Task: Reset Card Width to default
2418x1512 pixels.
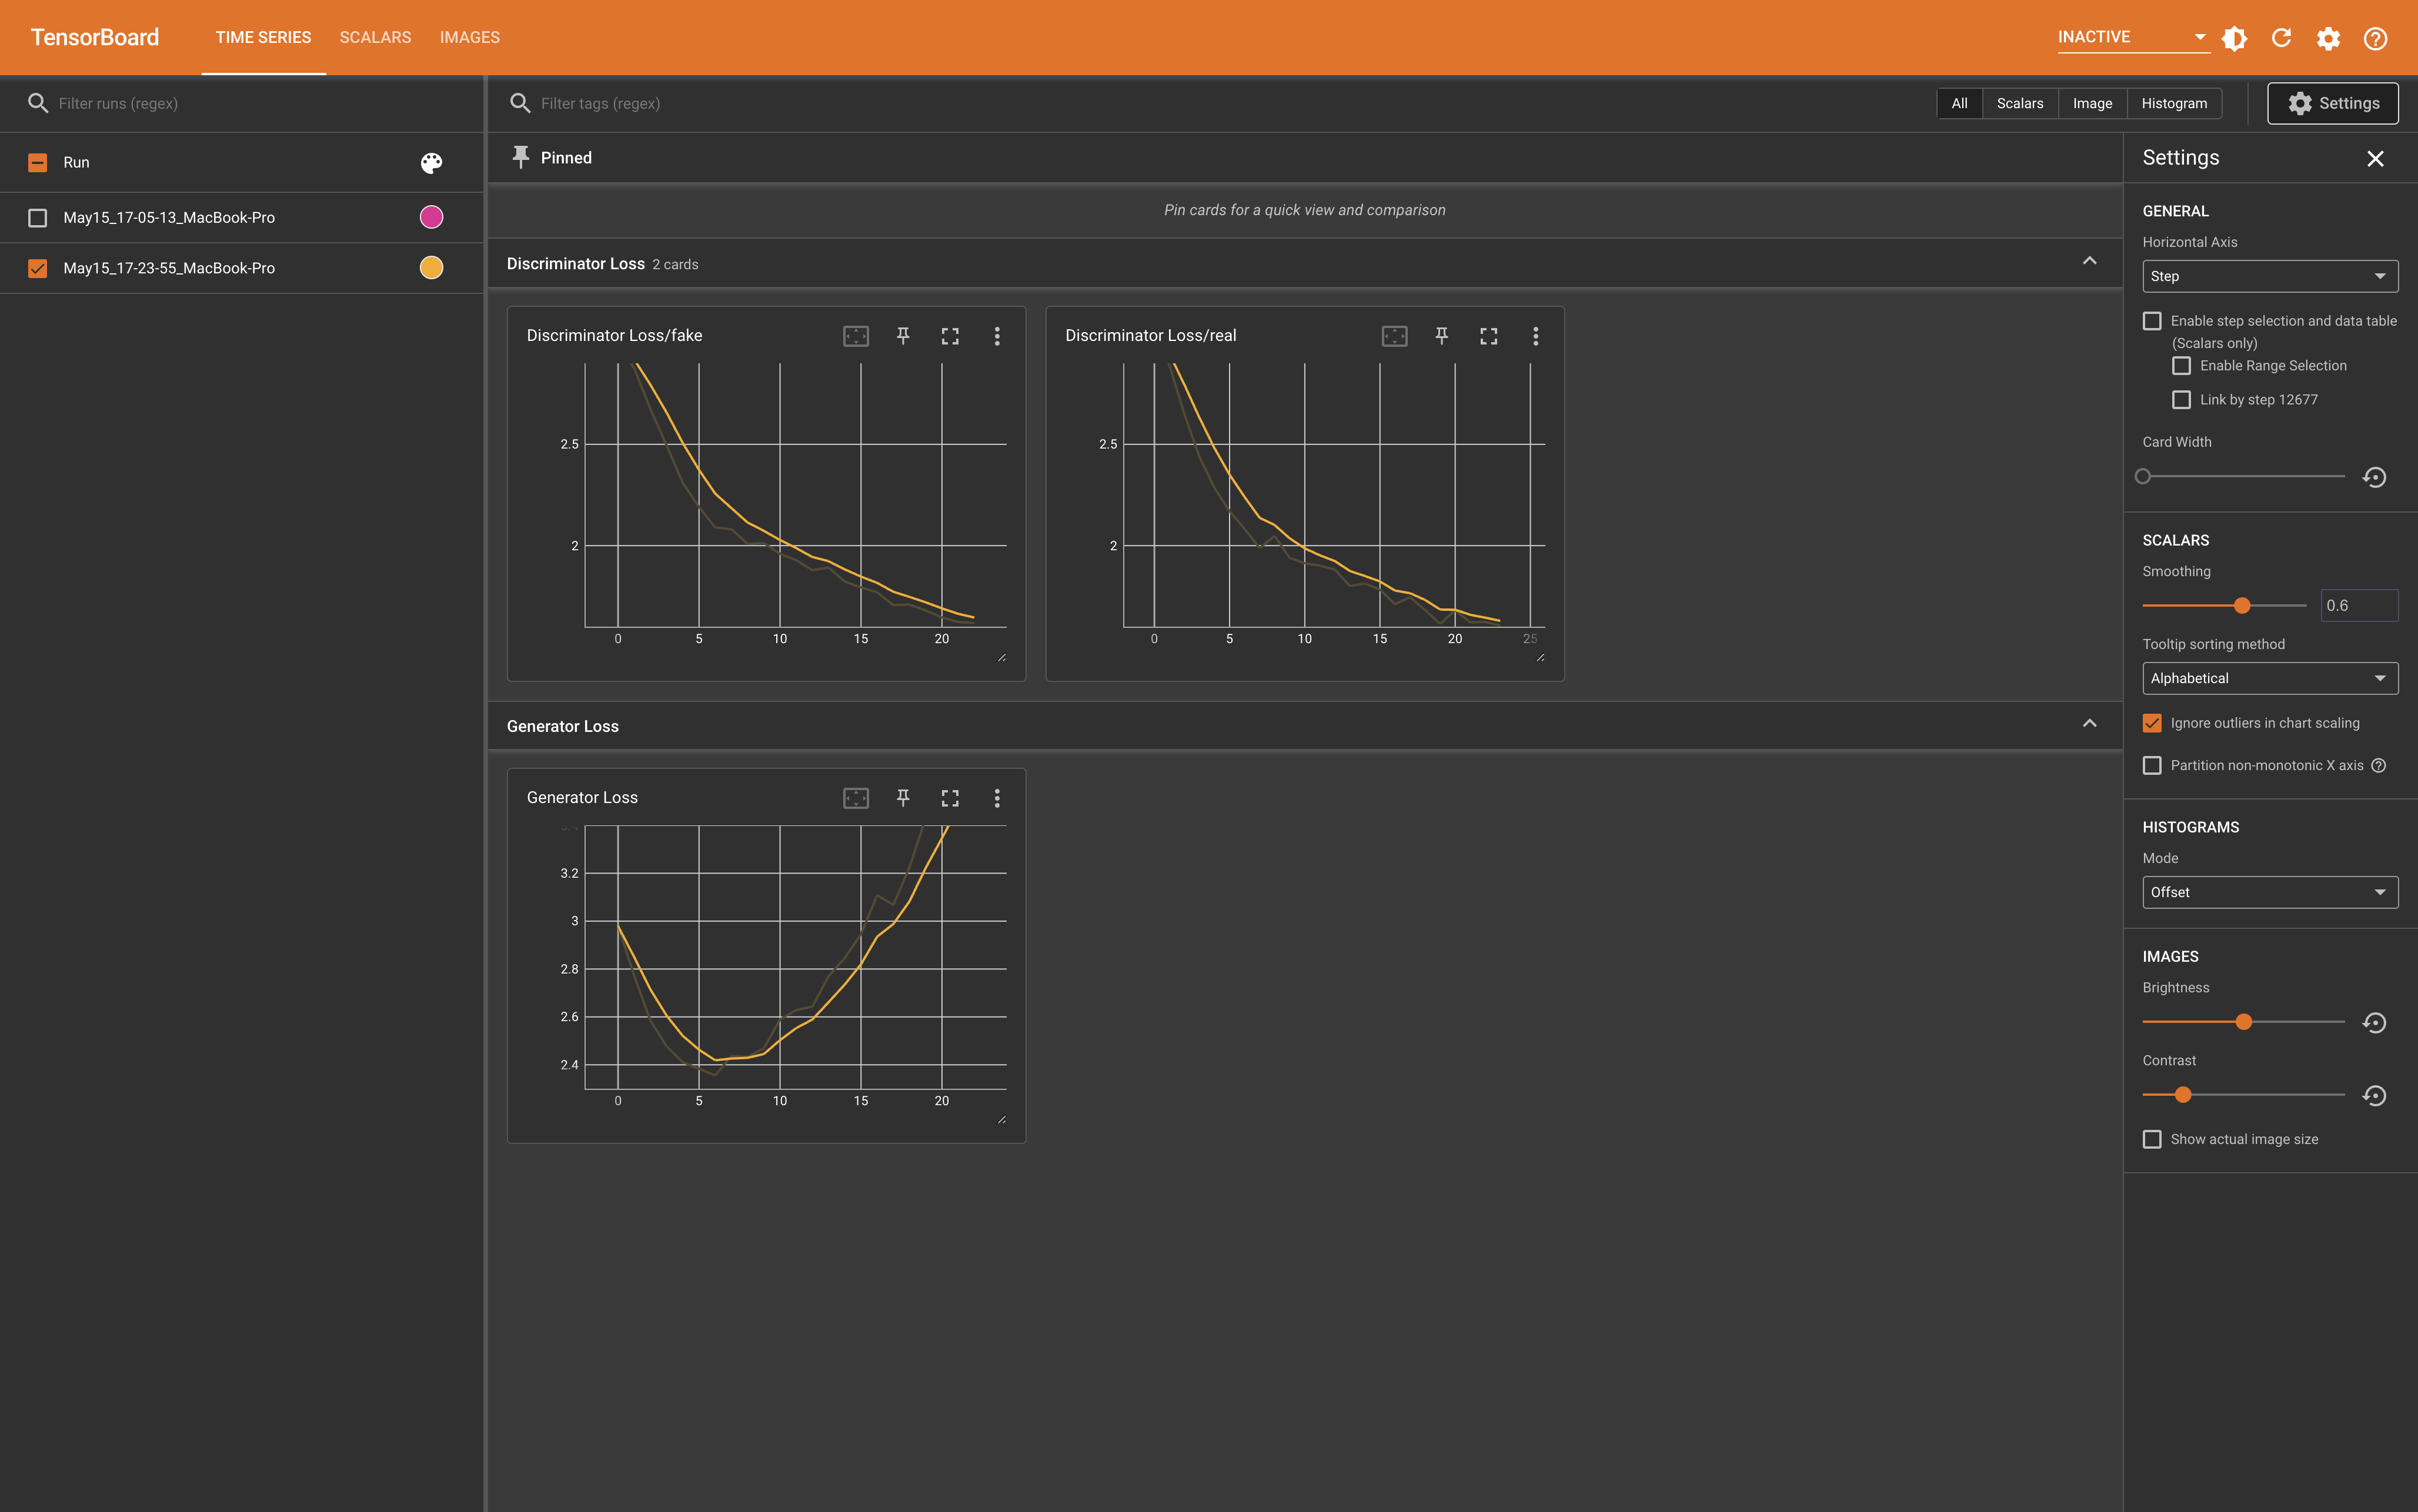Action: click(x=2374, y=477)
